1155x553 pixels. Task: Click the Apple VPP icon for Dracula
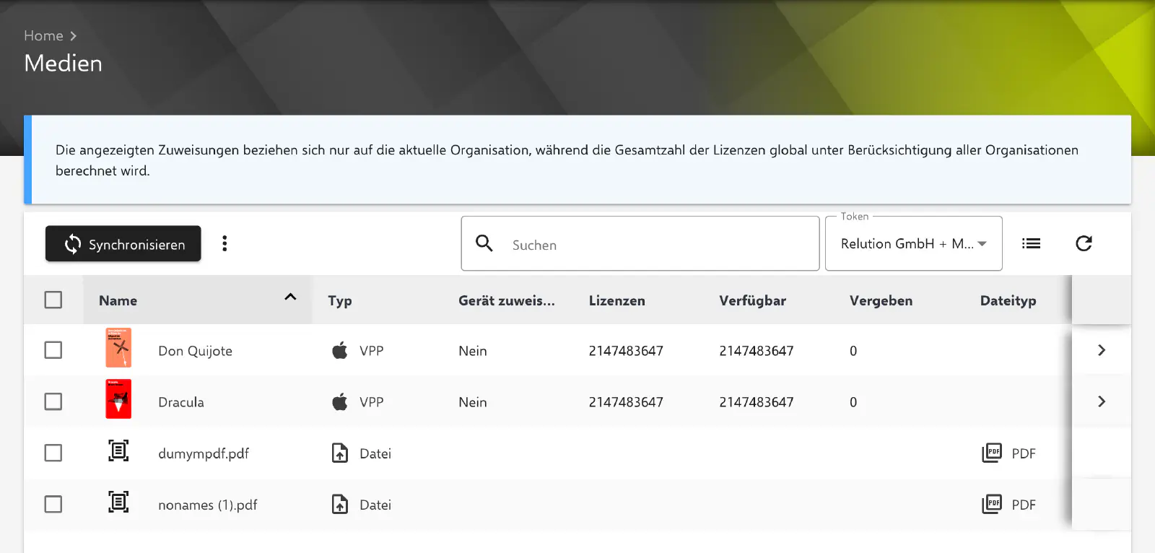coord(339,401)
